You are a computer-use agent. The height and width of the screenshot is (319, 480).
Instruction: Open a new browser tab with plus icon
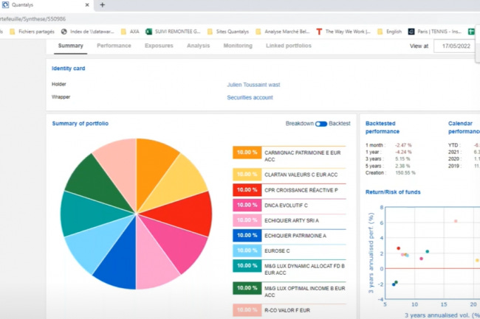pos(102,5)
